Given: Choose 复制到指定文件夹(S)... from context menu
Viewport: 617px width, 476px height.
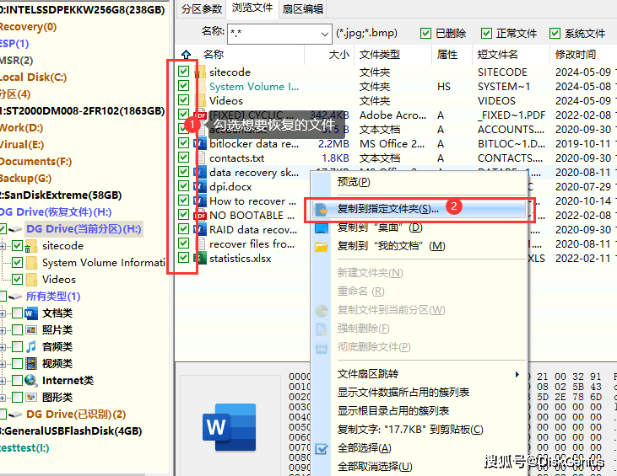Looking at the screenshot, I should (387, 209).
